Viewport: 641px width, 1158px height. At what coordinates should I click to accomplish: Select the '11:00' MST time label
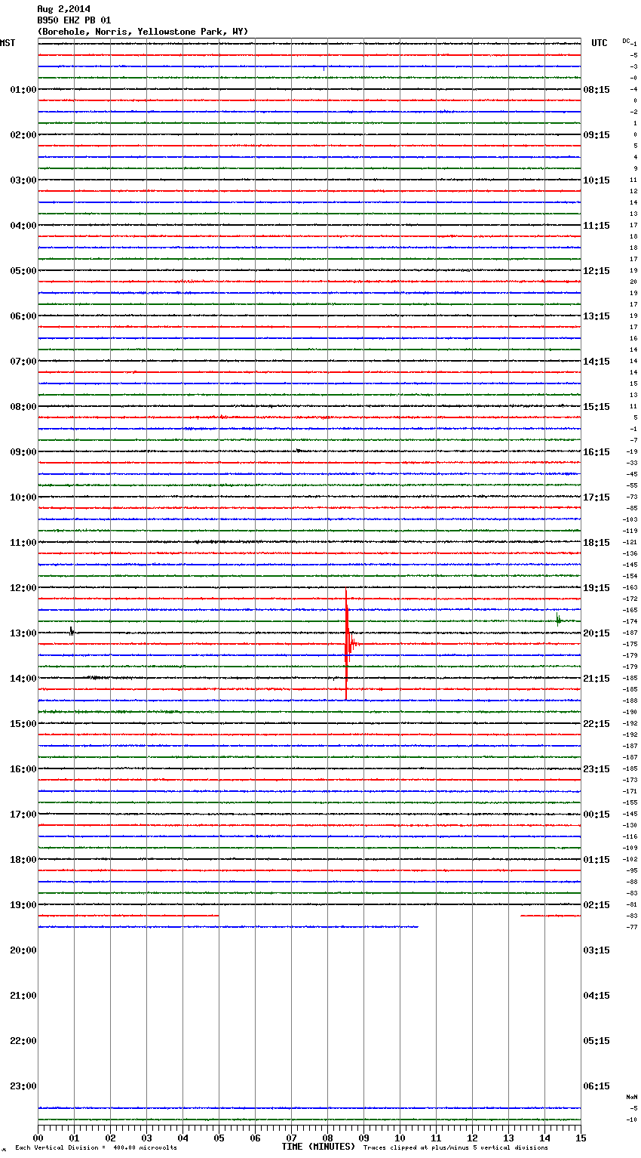click(x=23, y=543)
